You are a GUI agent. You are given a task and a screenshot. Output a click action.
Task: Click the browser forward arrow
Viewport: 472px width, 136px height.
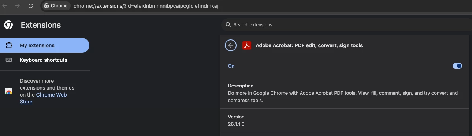point(17,6)
